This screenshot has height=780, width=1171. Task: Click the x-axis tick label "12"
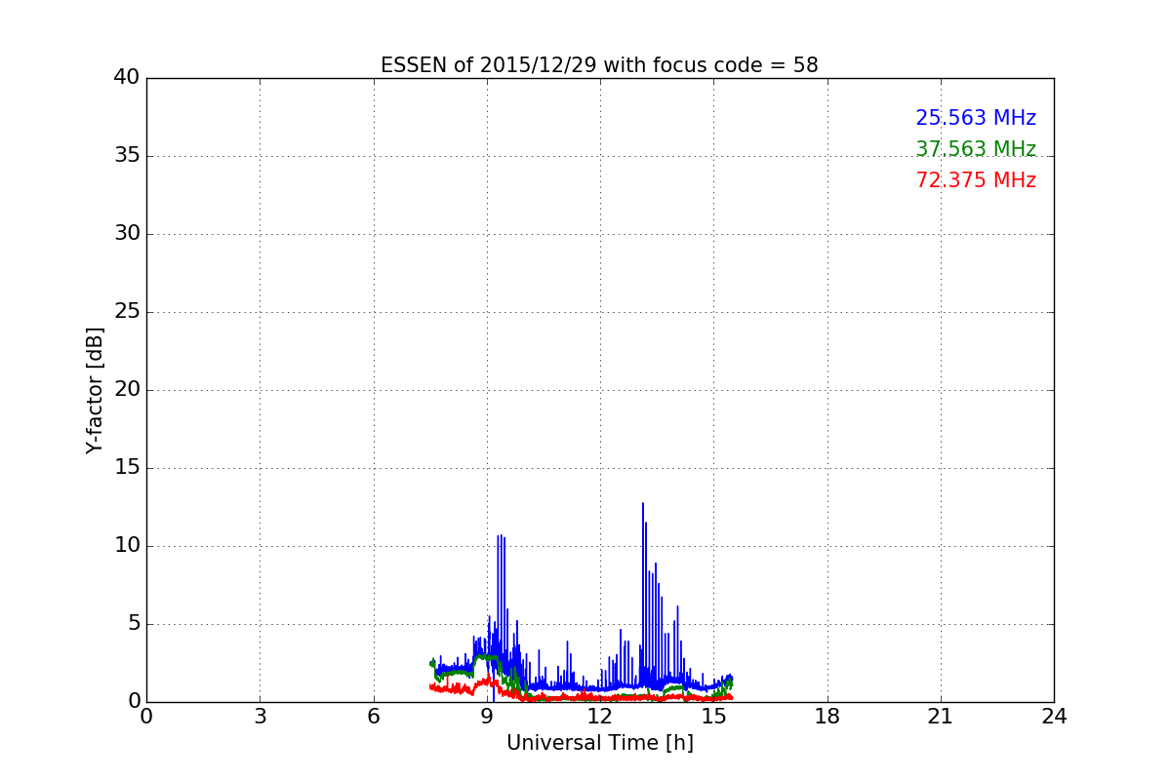click(x=600, y=717)
